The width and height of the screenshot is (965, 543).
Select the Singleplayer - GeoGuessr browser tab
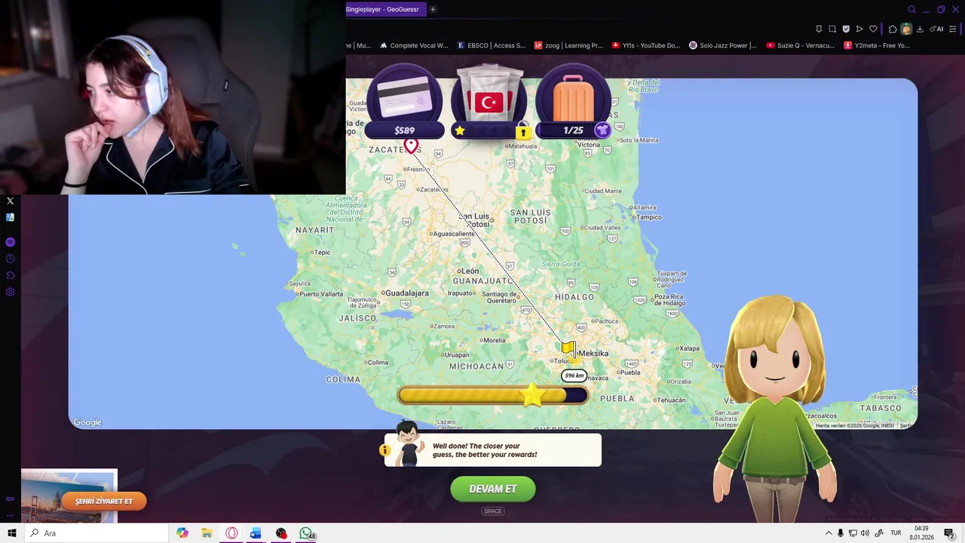384,9
